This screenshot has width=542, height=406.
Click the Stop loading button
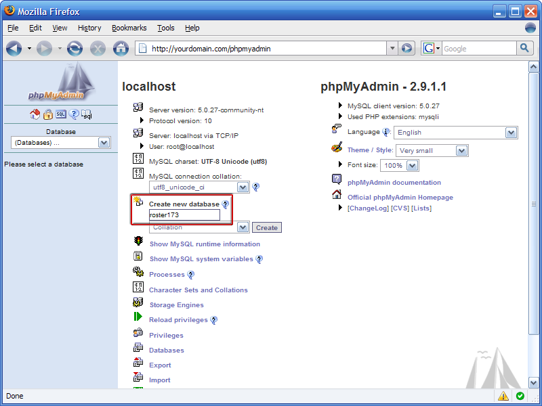pos(98,49)
